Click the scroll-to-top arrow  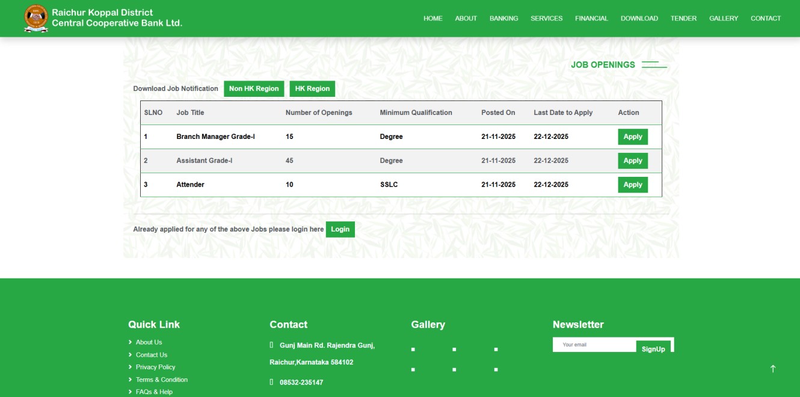click(773, 368)
